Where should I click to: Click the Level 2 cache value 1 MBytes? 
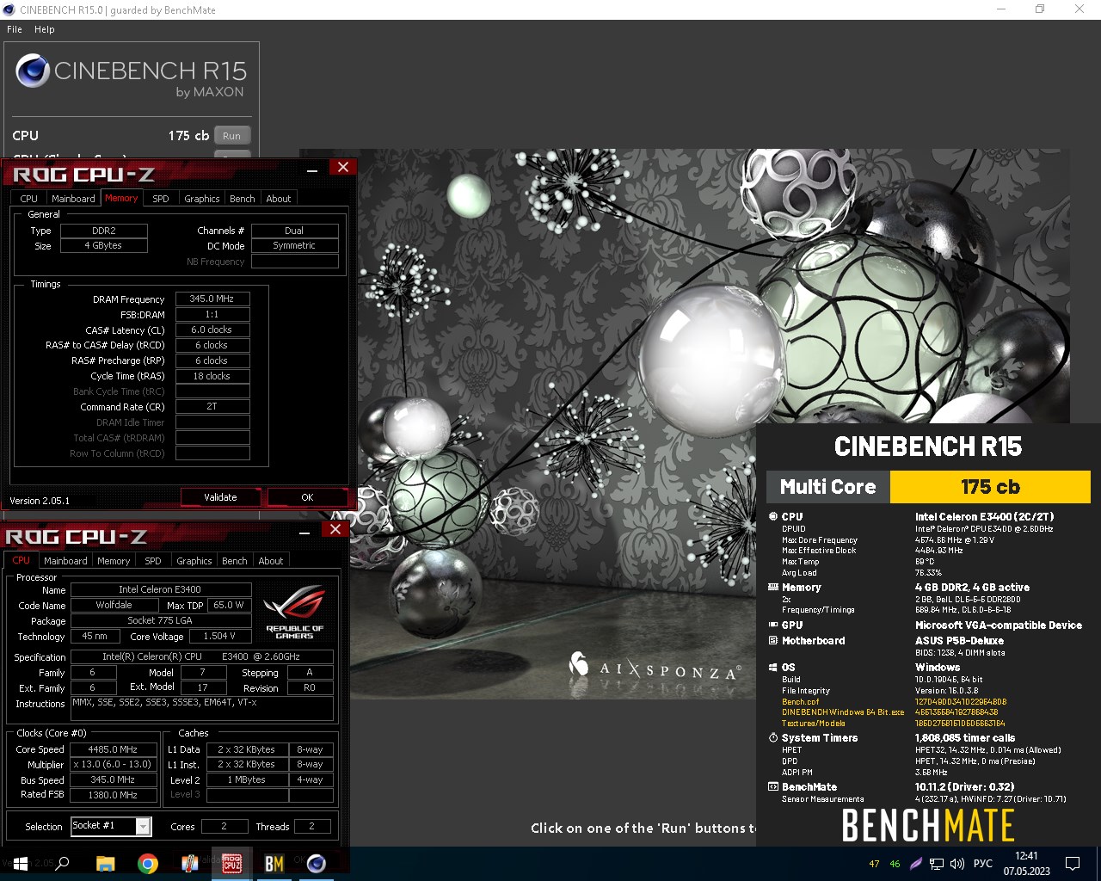point(247,780)
